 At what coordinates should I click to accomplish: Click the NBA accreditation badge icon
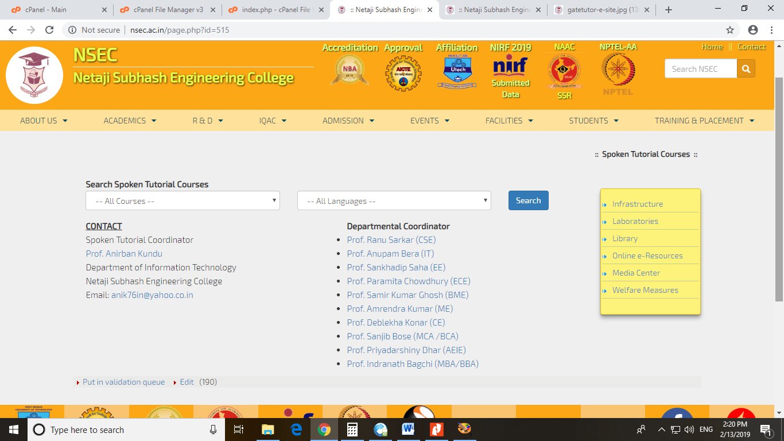click(350, 71)
